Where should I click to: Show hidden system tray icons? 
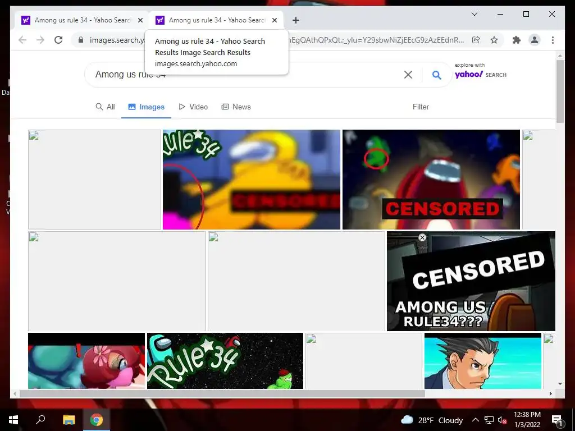pos(475,420)
